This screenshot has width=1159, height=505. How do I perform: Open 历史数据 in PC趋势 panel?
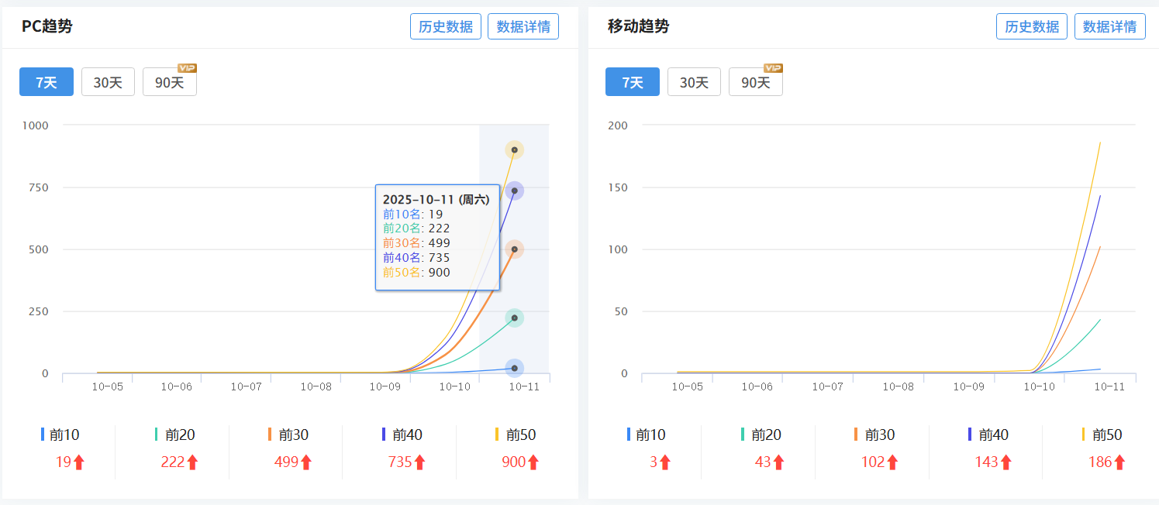pyautogui.click(x=446, y=26)
